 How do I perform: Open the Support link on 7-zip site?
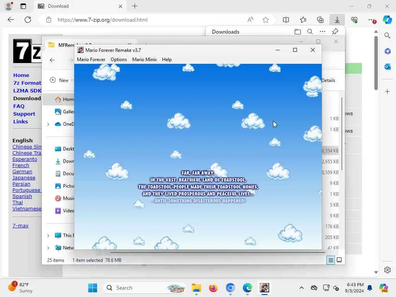click(x=24, y=114)
